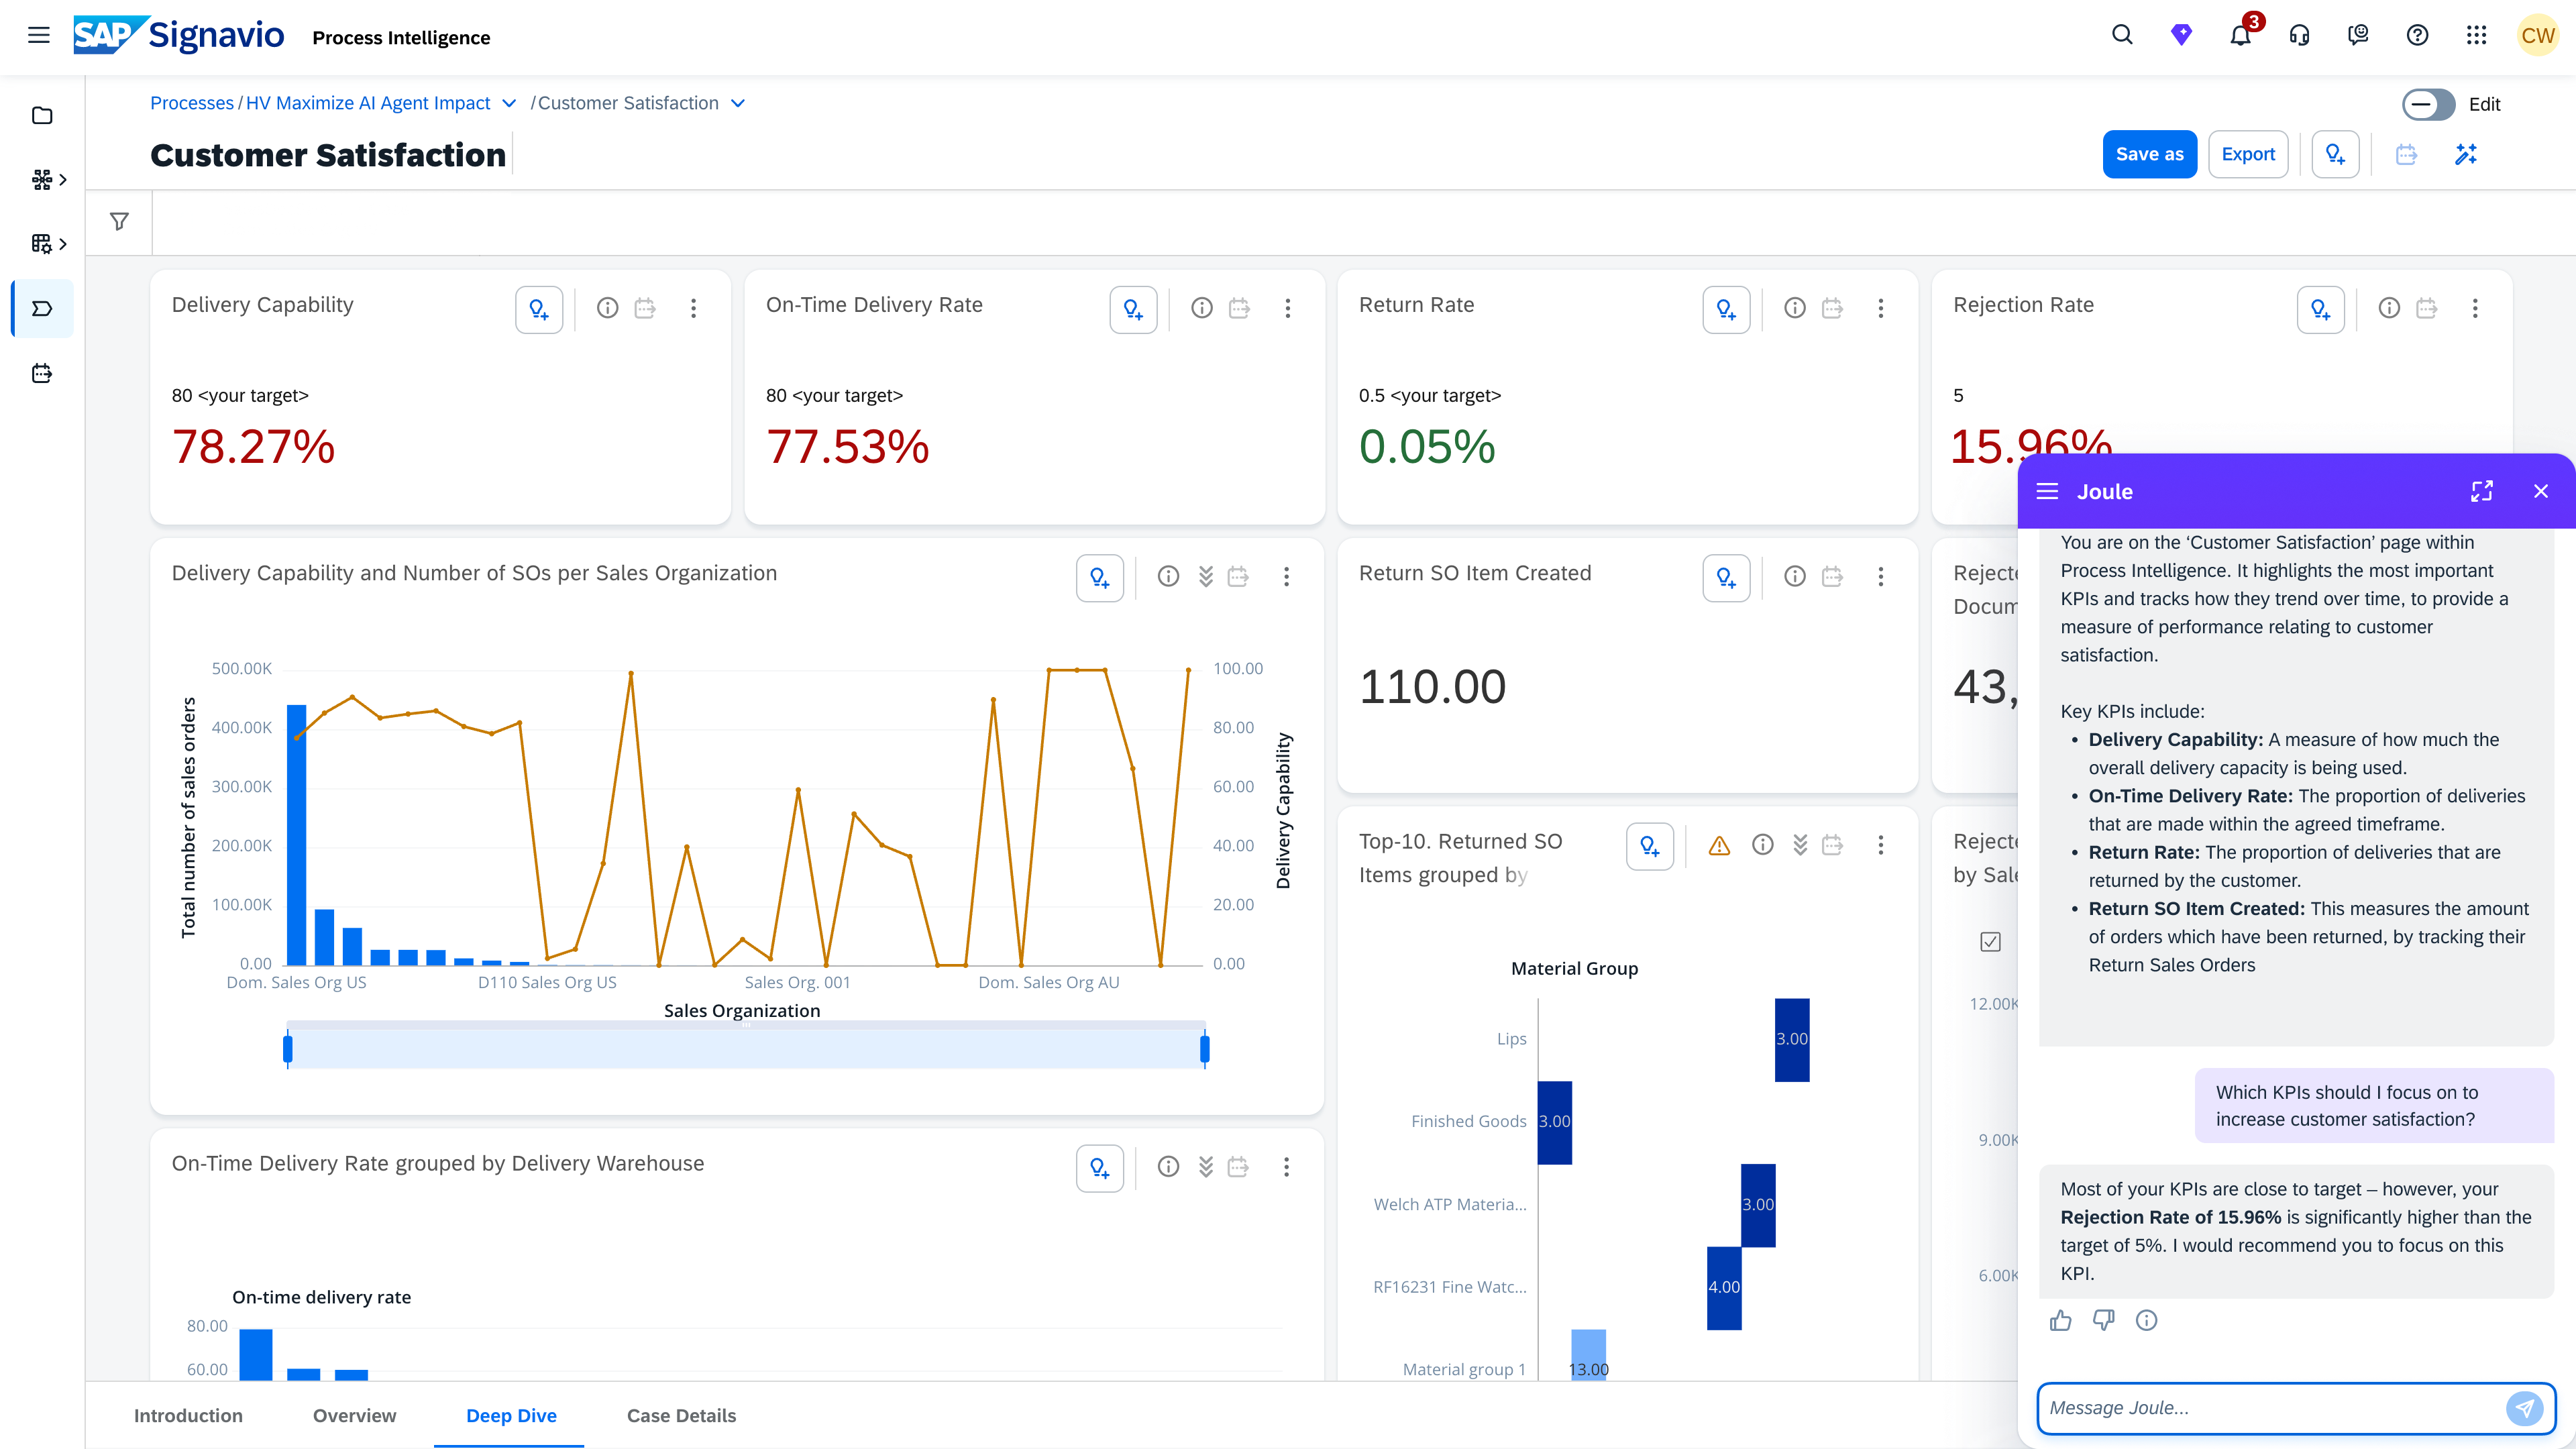Switch to the Overview tab
Viewport: 2576px width, 1449px height.
354,1415
